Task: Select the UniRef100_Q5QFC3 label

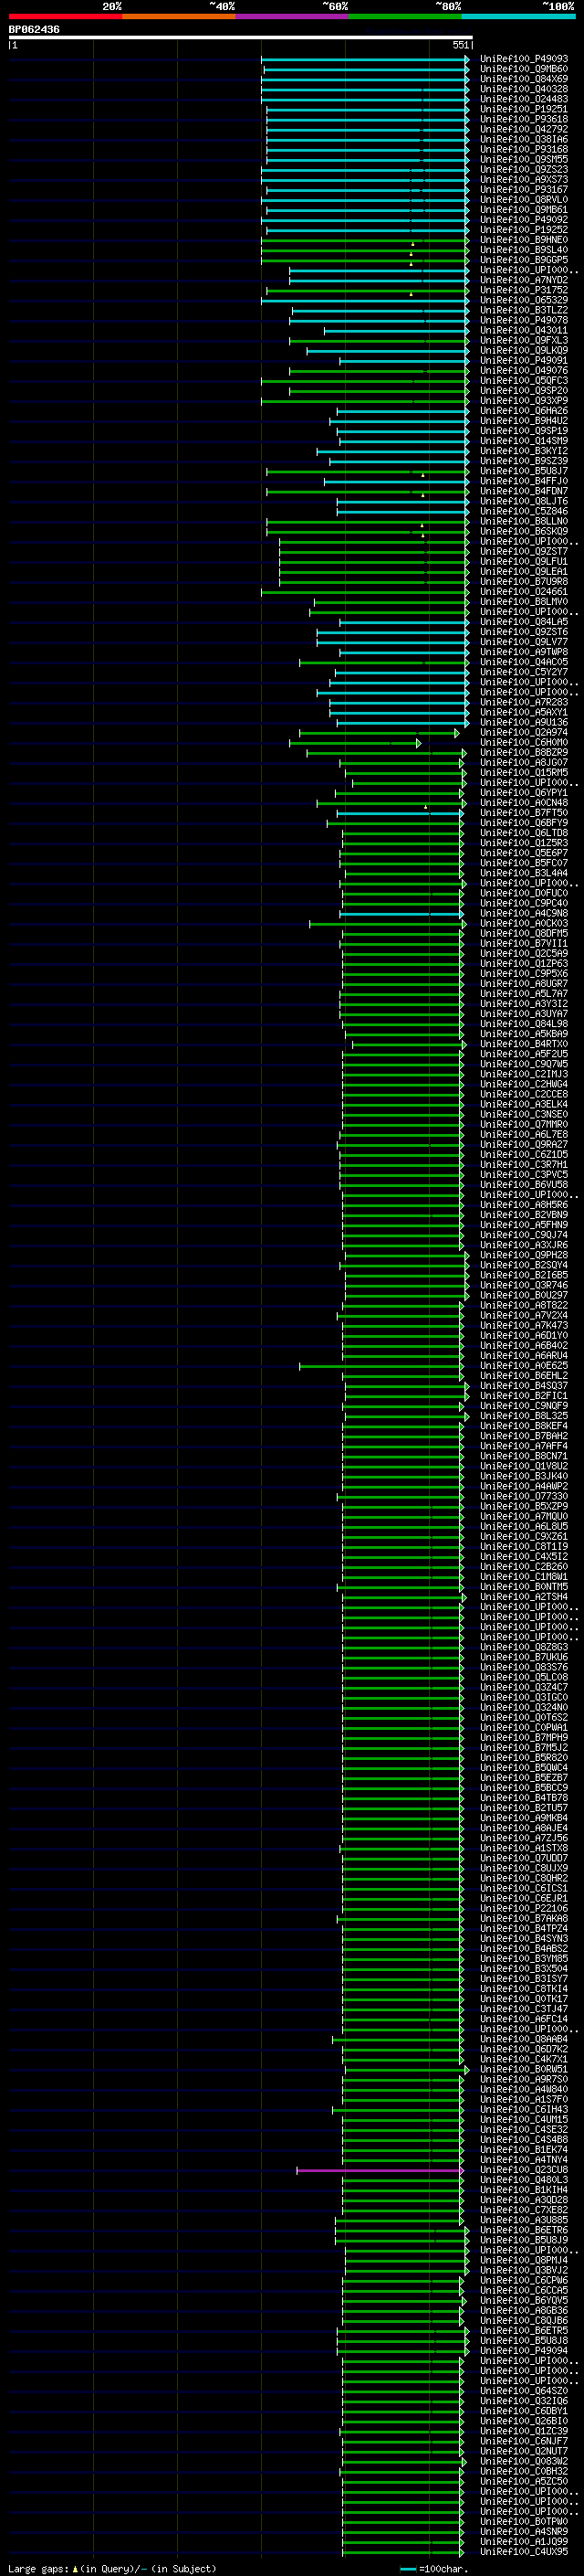Action: tap(523, 381)
